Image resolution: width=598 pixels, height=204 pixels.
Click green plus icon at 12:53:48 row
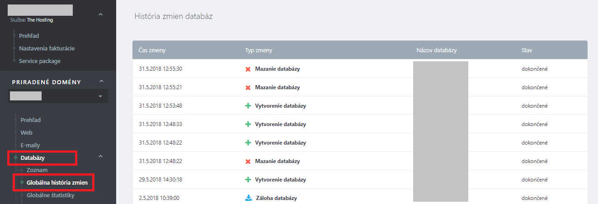(x=248, y=106)
